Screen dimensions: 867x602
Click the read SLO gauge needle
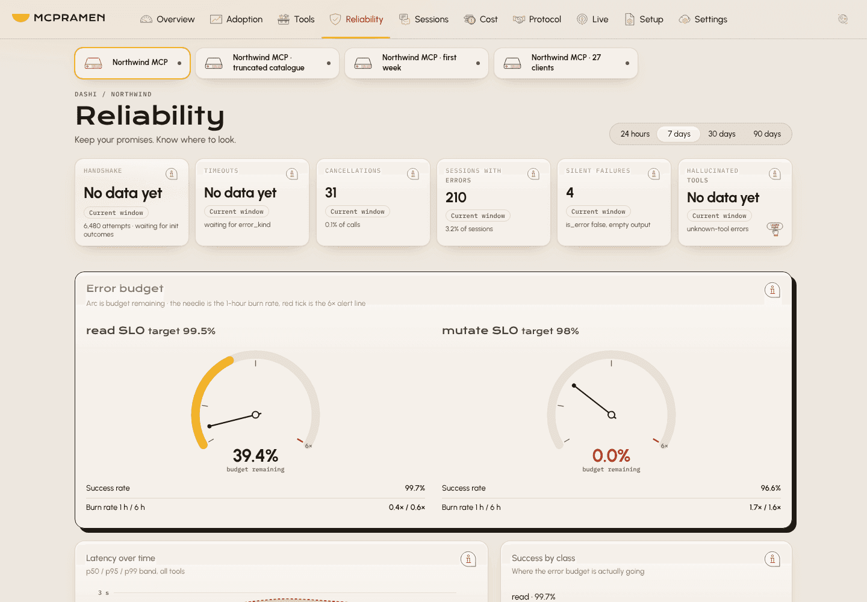(233, 420)
